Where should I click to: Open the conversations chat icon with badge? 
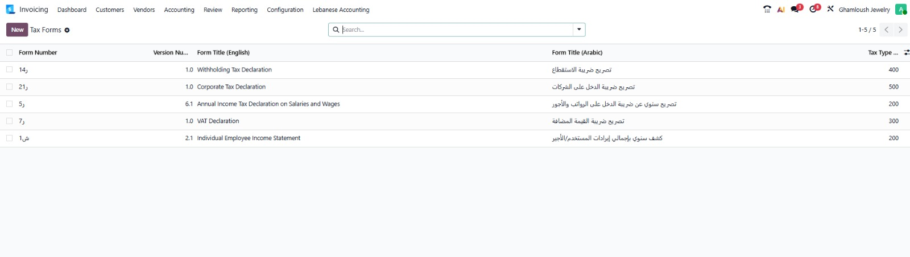795,9
